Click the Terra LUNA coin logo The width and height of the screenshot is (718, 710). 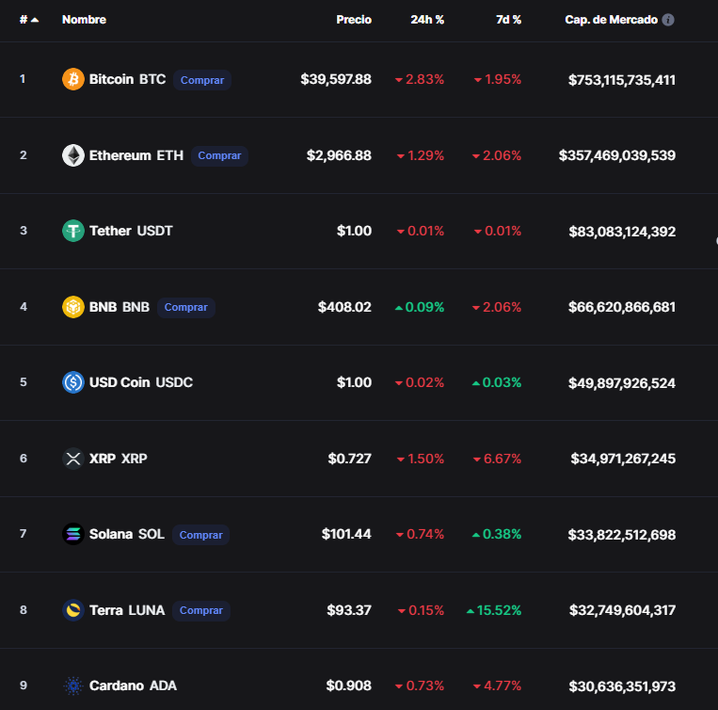[73, 610]
